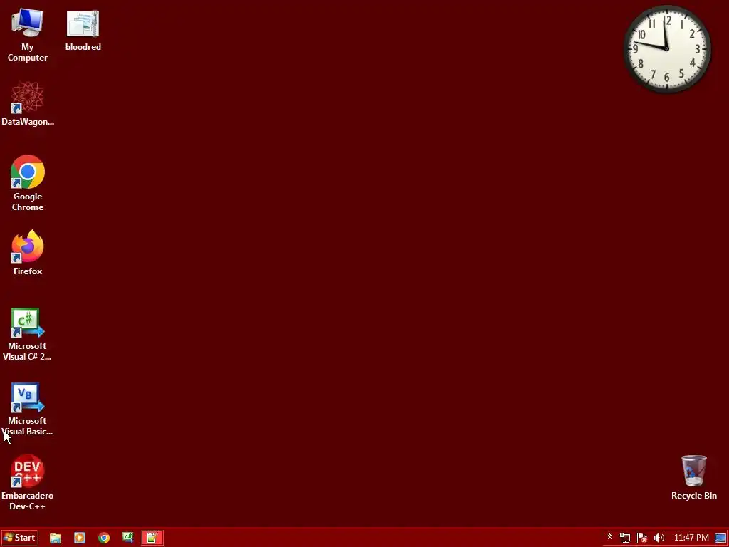
Task: Open Chrome from the taskbar
Action: click(x=104, y=538)
